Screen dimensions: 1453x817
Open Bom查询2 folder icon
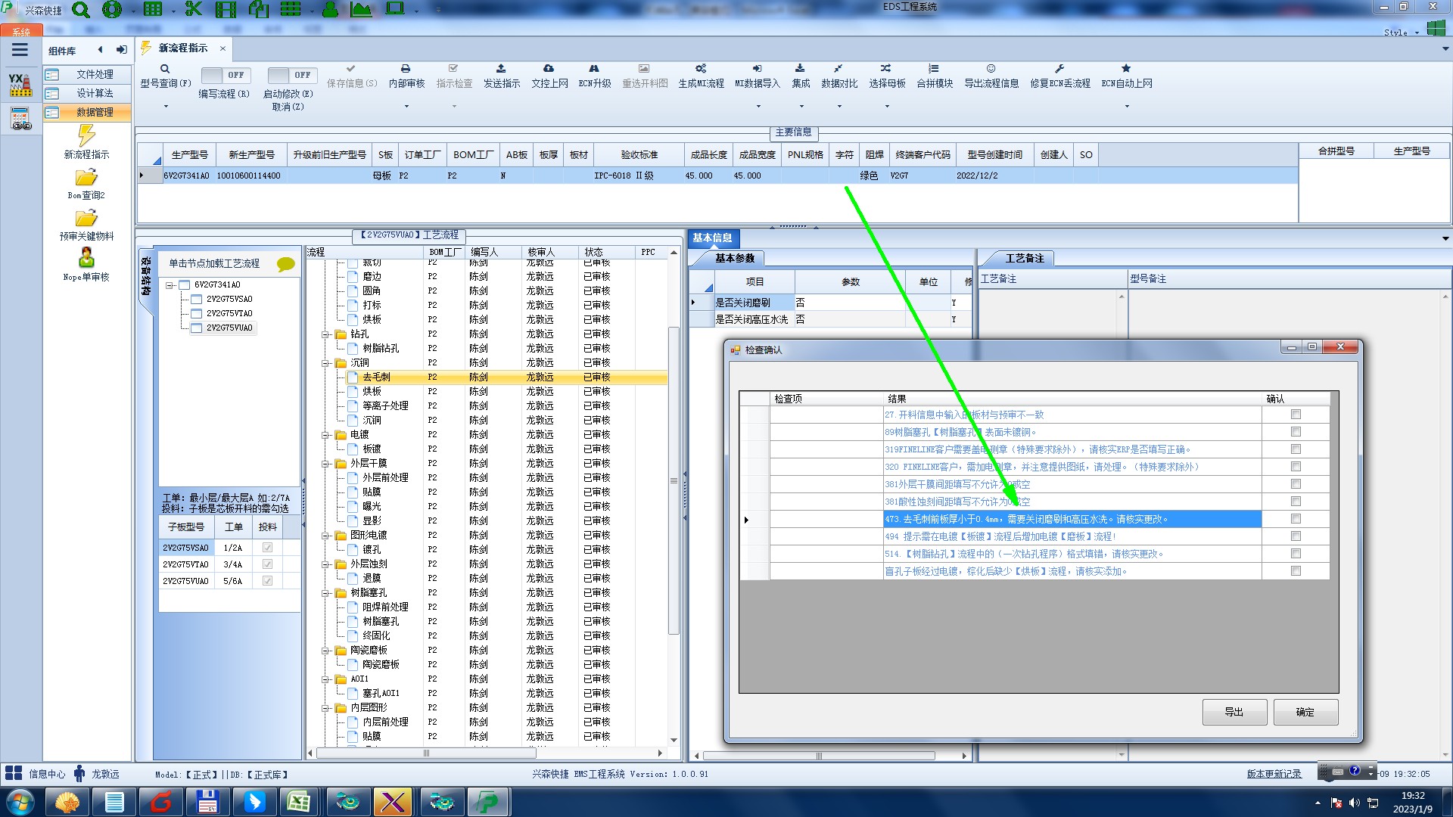[x=86, y=178]
